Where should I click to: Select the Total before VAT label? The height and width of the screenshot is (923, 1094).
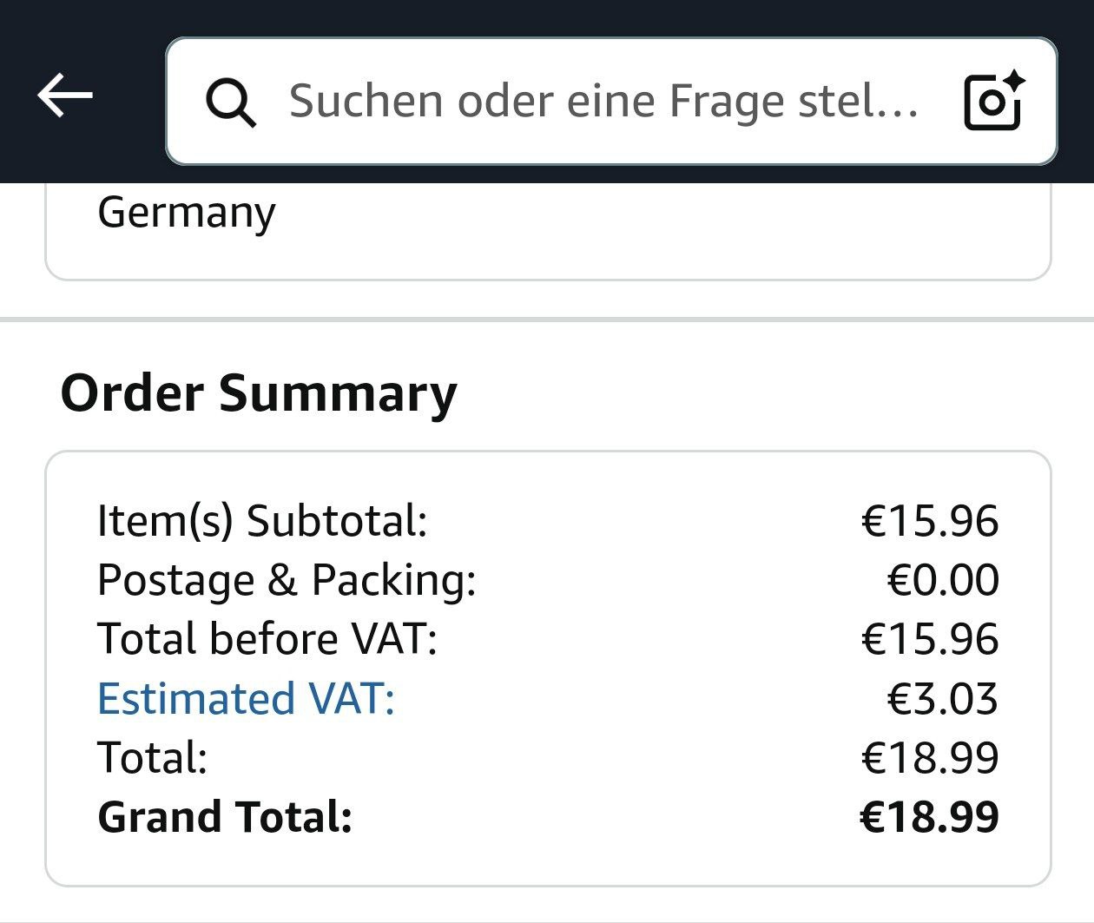[x=267, y=639]
